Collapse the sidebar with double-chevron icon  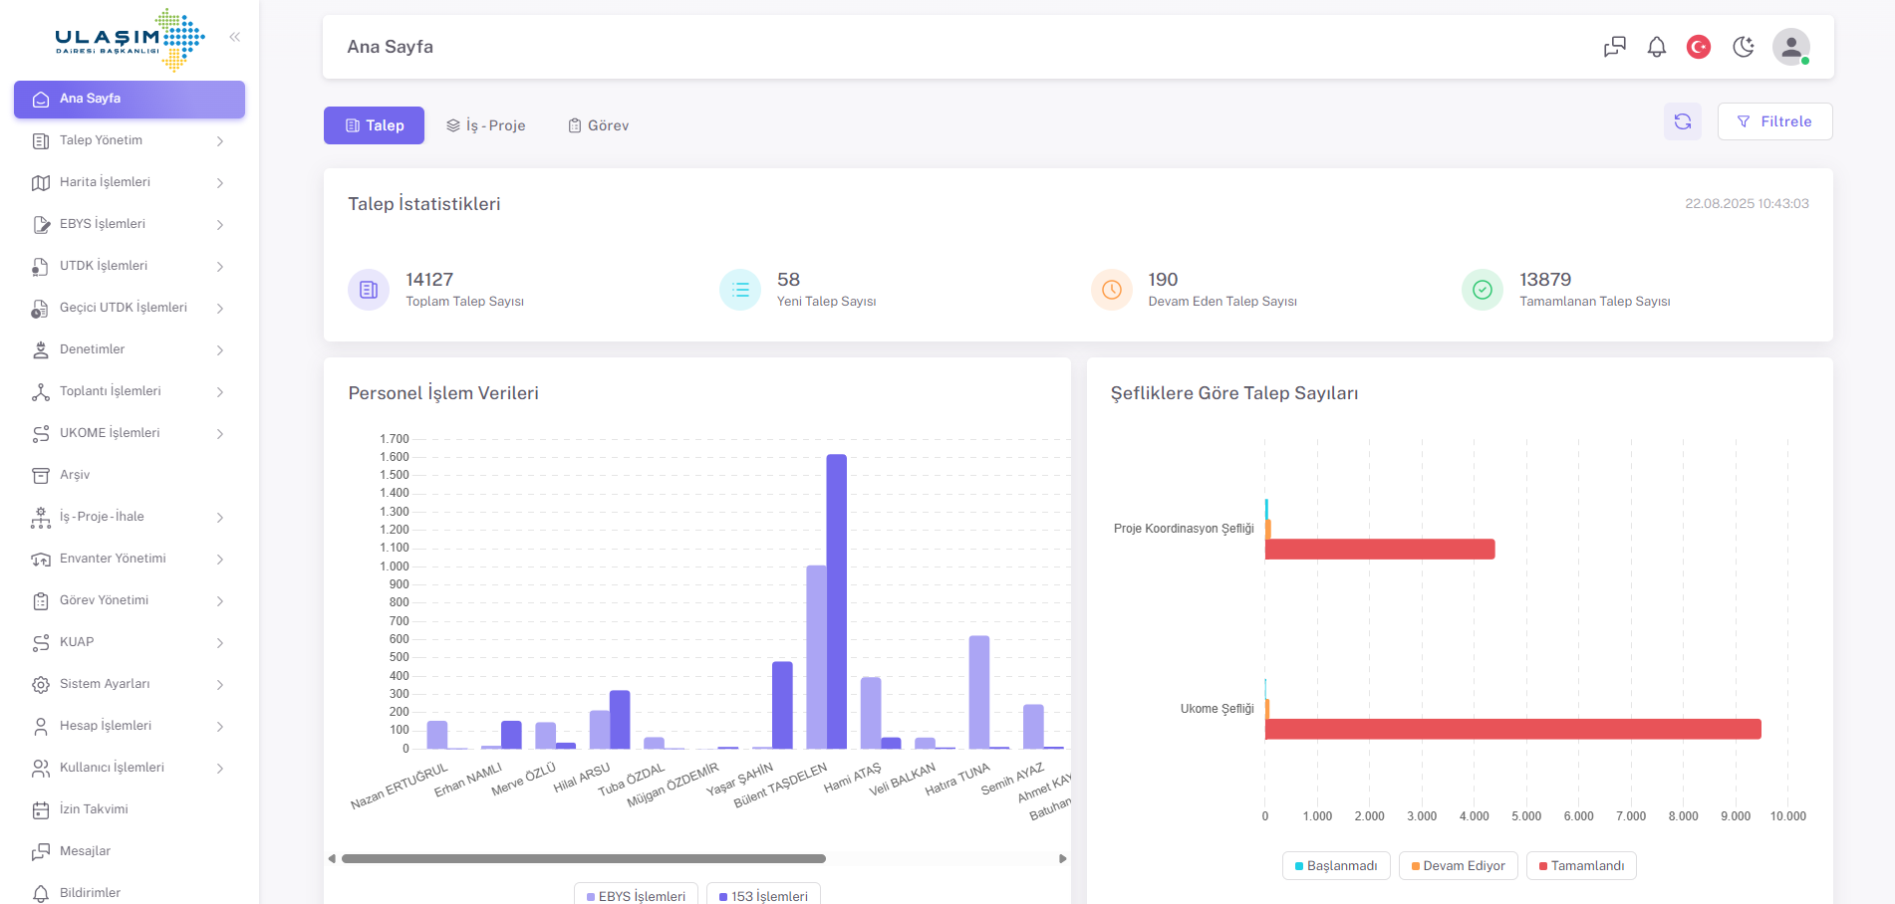click(x=235, y=37)
